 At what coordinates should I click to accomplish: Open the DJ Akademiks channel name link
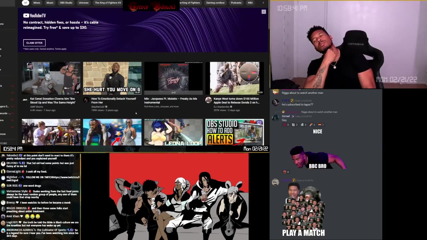coord(221,107)
